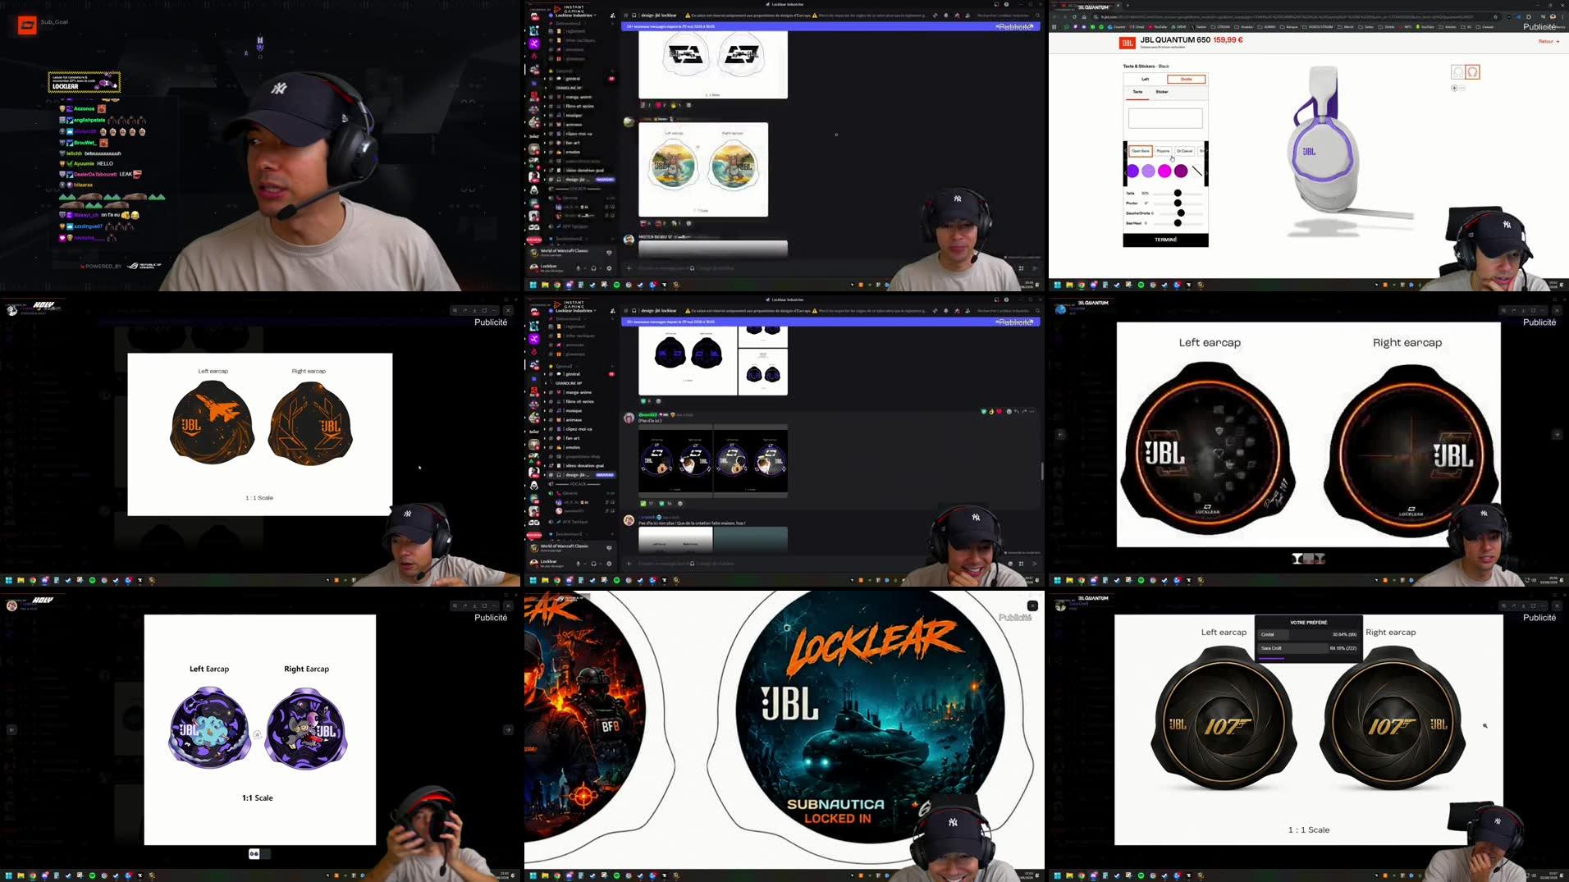Select the Left earcup side in JBL configurator
The height and width of the screenshot is (882, 1569).
click(x=1146, y=79)
